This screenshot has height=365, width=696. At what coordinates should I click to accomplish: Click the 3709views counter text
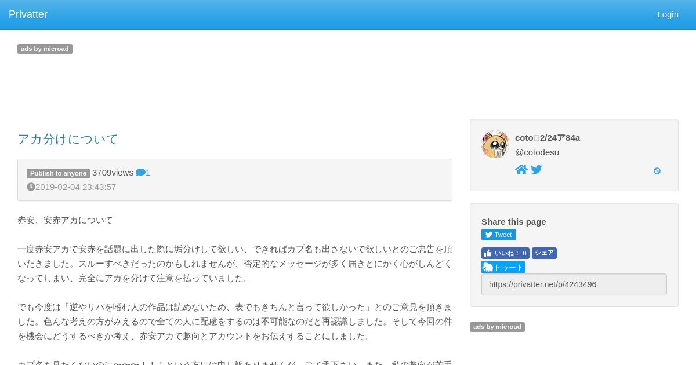tap(113, 173)
